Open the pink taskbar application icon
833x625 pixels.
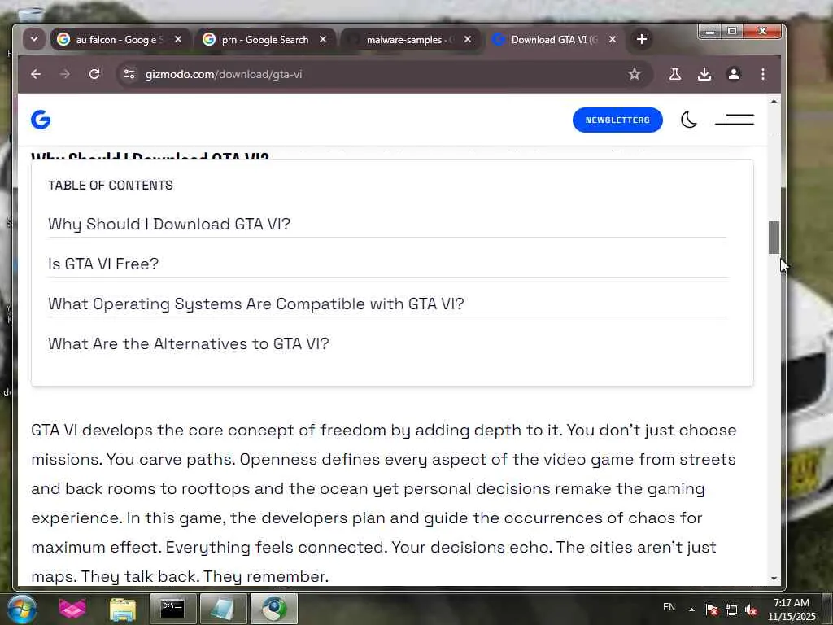(x=72, y=609)
